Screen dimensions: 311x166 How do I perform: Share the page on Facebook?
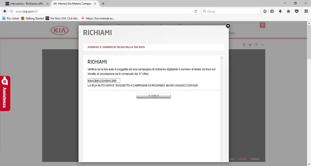point(244,45)
